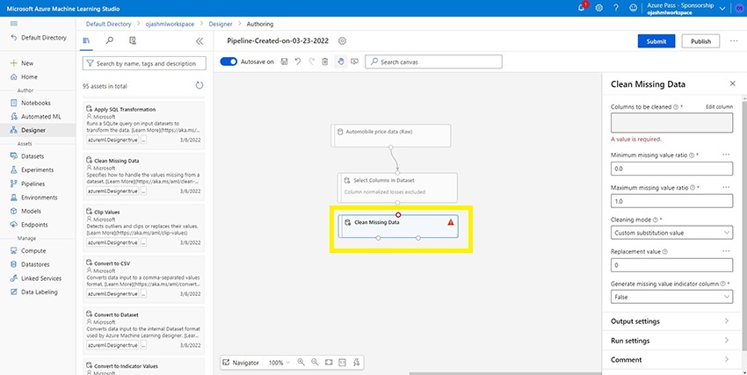Switch to the asset library tab icon
The image size is (747, 375).
pos(86,41)
